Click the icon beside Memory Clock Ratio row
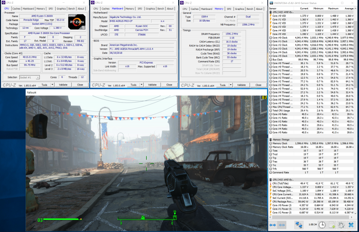The width and height of the screenshot is (359, 232). 271,147
